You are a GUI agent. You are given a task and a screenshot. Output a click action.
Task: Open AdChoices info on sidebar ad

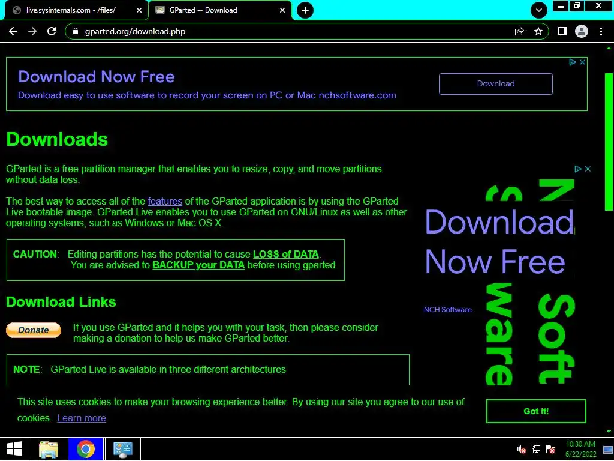(x=578, y=169)
